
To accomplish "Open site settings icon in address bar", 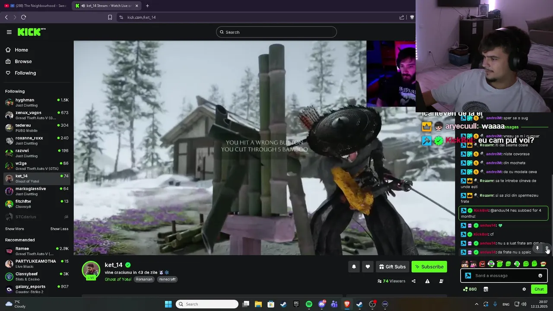I will 121,17.
